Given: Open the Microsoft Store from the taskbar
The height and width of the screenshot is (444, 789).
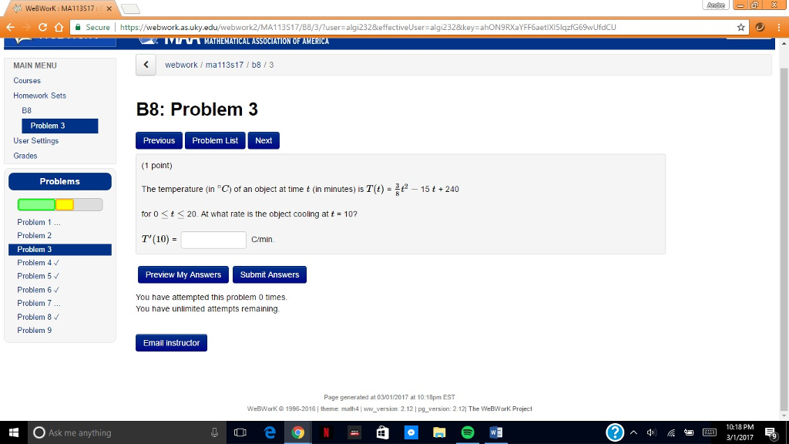Looking at the screenshot, I should (x=381, y=432).
